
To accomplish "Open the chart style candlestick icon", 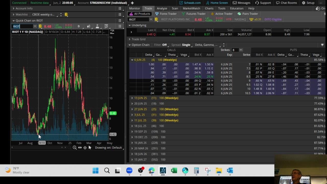I will pos(88,26).
